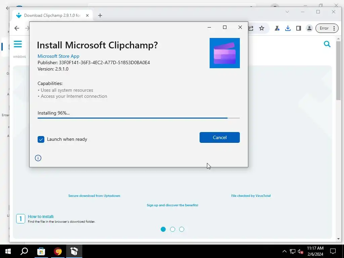Click the step 1 number box
The width and height of the screenshot is (344, 258).
click(x=20, y=219)
